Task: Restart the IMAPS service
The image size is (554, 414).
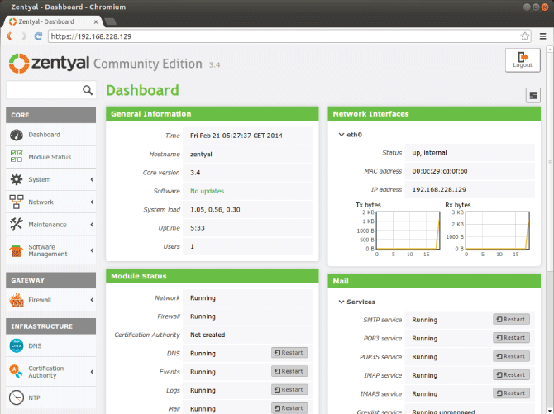Action: (511, 393)
